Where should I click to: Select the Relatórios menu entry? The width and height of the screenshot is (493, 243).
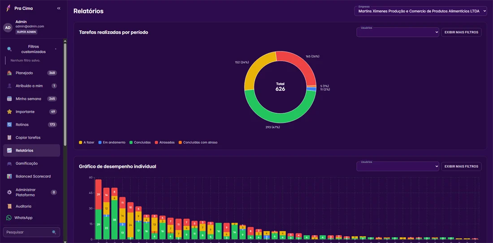pyautogui.click(x=31, y=150)
